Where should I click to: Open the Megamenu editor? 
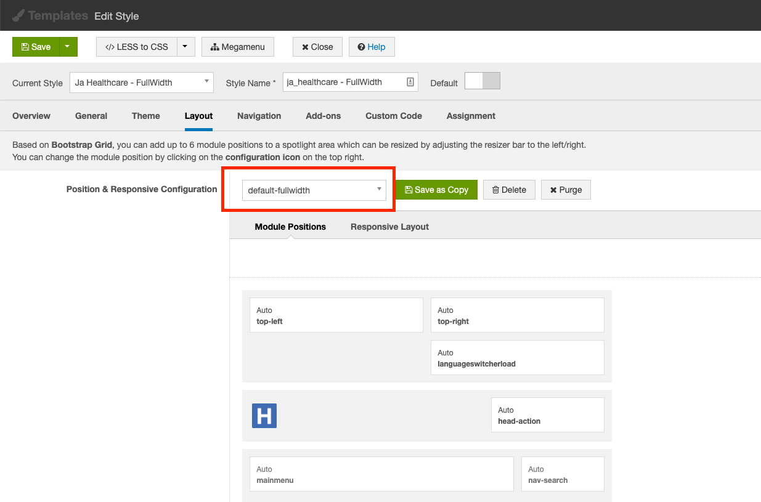[238, 47]
